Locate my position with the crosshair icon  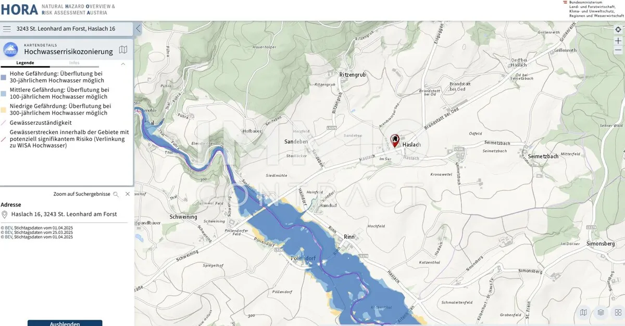[618, 29]
